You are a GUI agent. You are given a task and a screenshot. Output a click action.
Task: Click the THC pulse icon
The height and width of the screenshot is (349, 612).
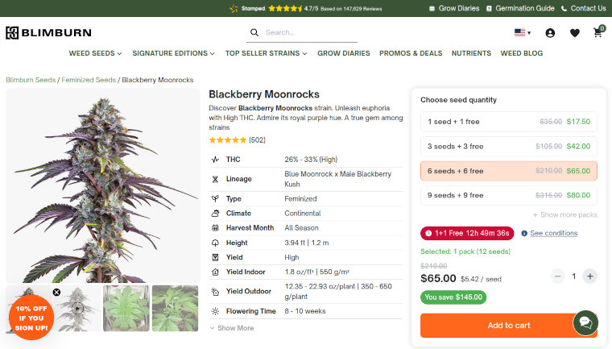point(215,160)
